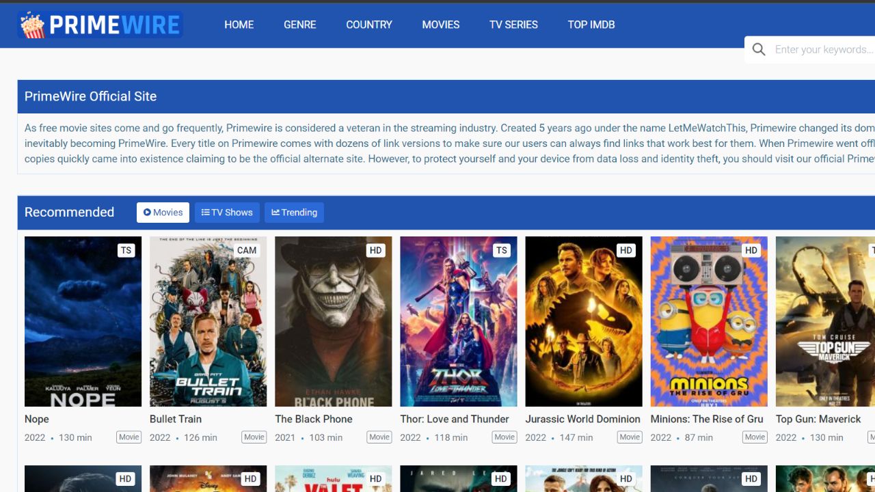Click the HD badge on Minions poster
875x492 pixels.
751,250
